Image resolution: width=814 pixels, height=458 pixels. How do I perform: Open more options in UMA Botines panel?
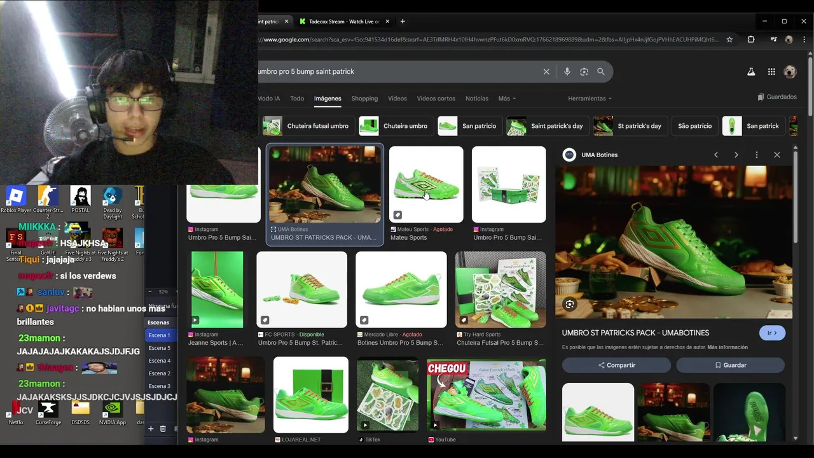click(757, 155)
